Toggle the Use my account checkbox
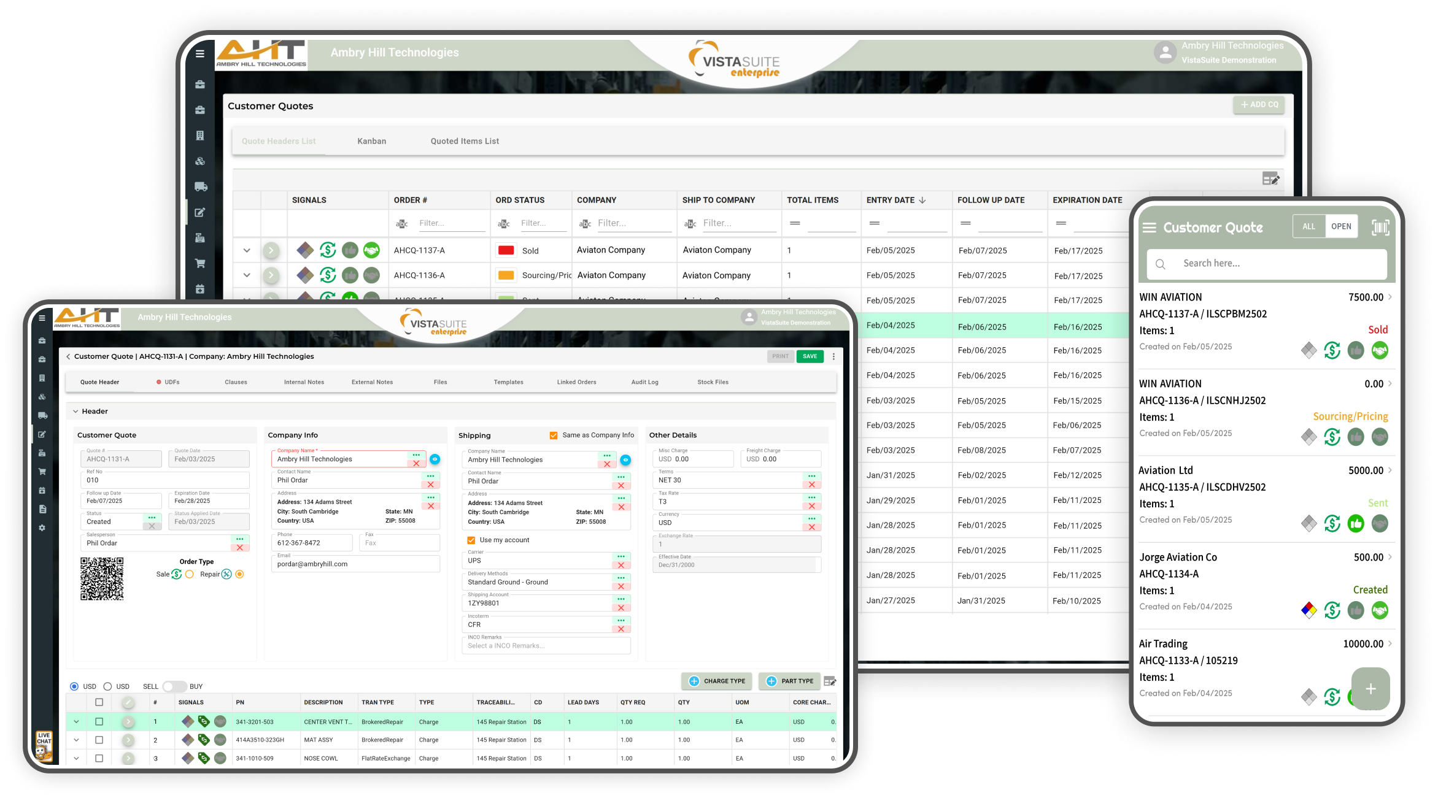Image resolution: width=1438 pixels, height=798 pixels. pos(471,540)
